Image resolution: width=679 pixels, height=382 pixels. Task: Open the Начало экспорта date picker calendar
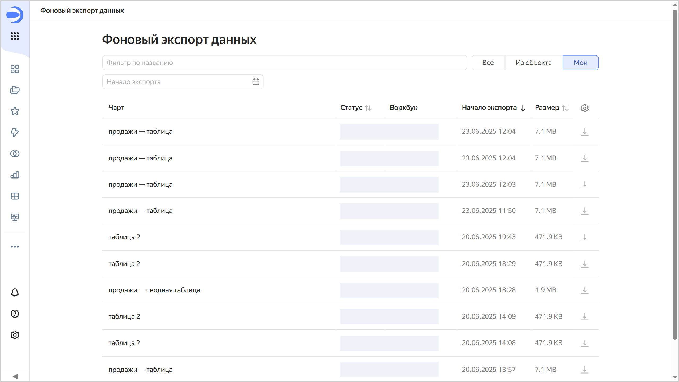256,81
